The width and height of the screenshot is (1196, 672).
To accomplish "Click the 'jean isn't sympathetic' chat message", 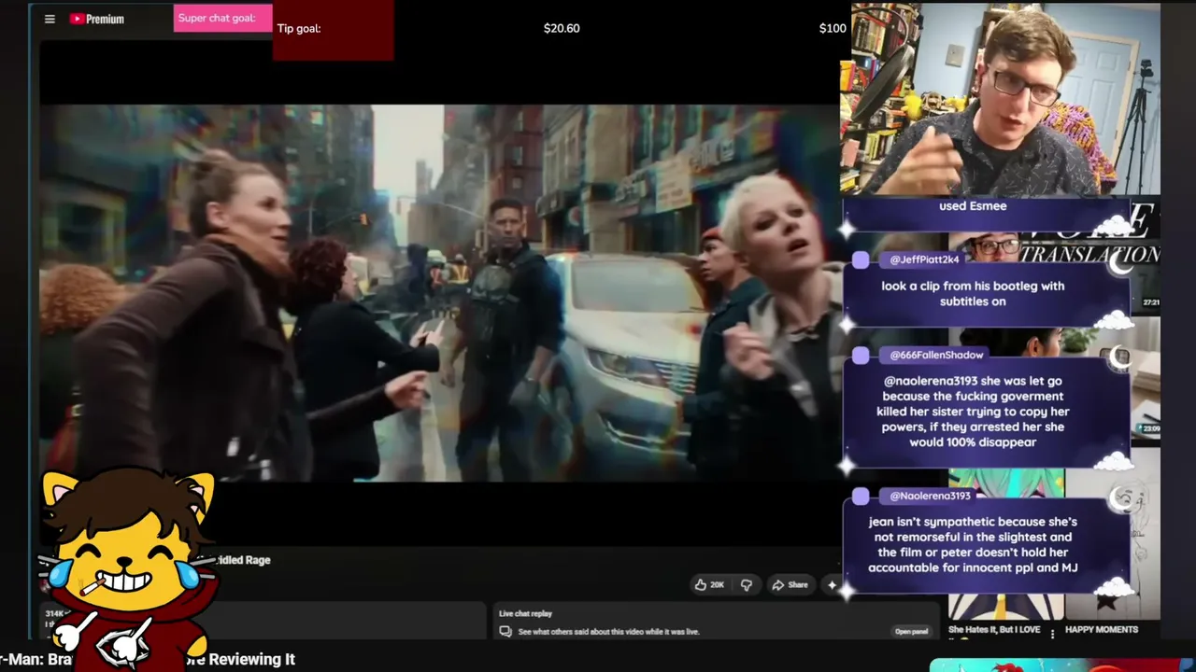I will point(973,545).
